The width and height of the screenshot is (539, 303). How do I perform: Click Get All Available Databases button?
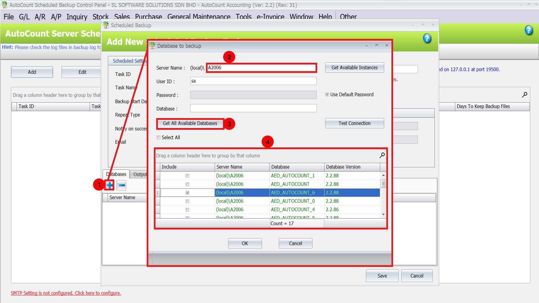(x=190, y=123)
